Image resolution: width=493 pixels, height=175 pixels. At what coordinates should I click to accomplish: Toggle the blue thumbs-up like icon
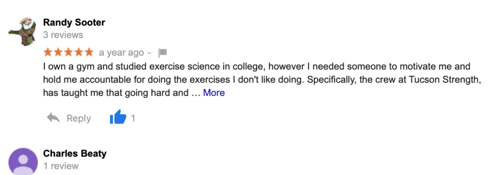pyautogui.click(x=118, y=117)
